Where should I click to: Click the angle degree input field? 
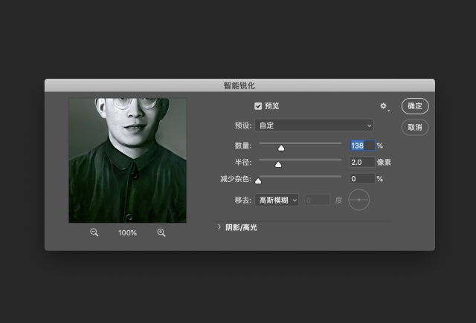tap(317, 200)
